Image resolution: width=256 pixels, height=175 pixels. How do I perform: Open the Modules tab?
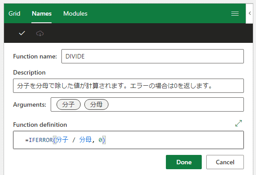click(75, 14)
